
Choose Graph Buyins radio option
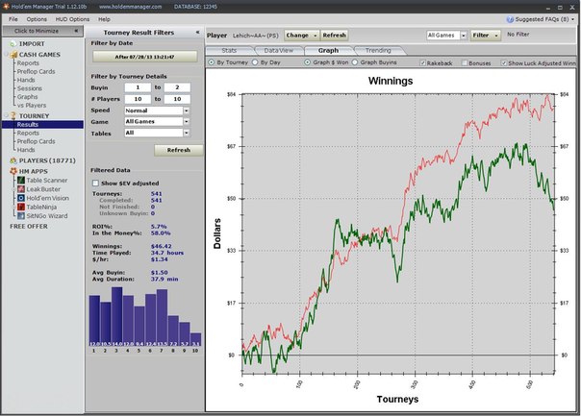coord(355,62)
